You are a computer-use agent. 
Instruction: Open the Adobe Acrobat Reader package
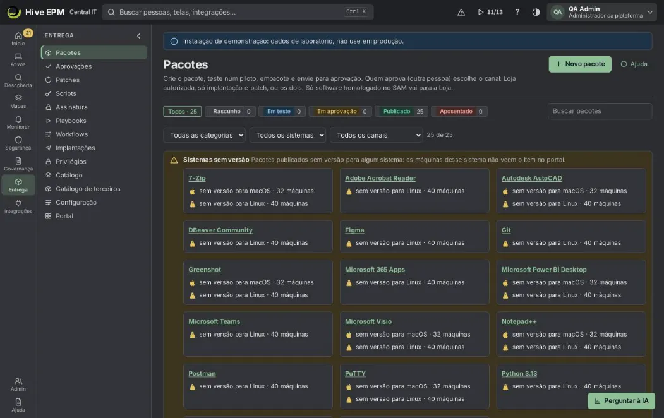[380, 178]
